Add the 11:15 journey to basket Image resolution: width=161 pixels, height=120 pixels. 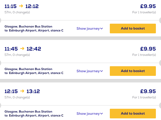(x=133, y=28)
